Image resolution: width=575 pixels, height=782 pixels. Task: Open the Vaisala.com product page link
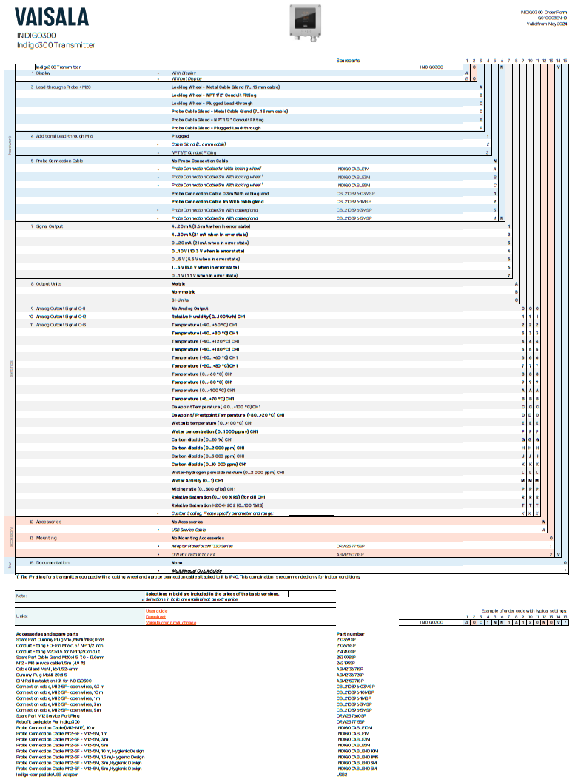[x=170, y=623]
